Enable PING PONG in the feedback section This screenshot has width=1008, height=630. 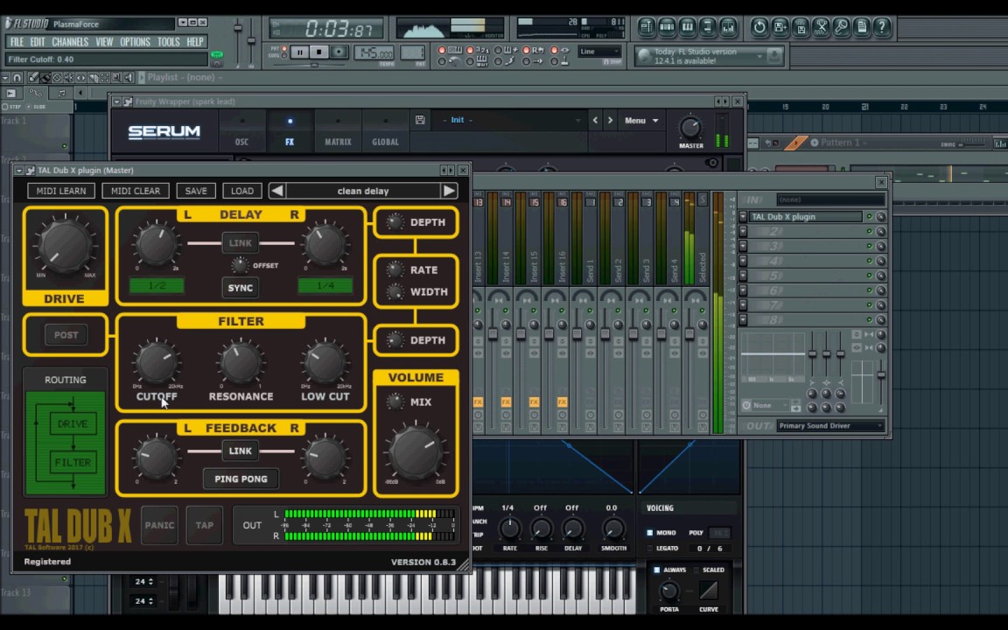(x=241, y=479)
